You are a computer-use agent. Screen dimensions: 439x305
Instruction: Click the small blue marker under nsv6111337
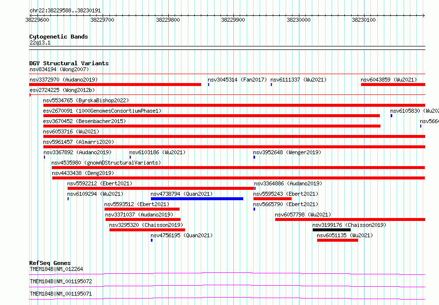(x=271, y=85)
